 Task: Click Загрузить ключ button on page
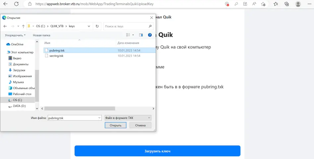tap(157, 151)
